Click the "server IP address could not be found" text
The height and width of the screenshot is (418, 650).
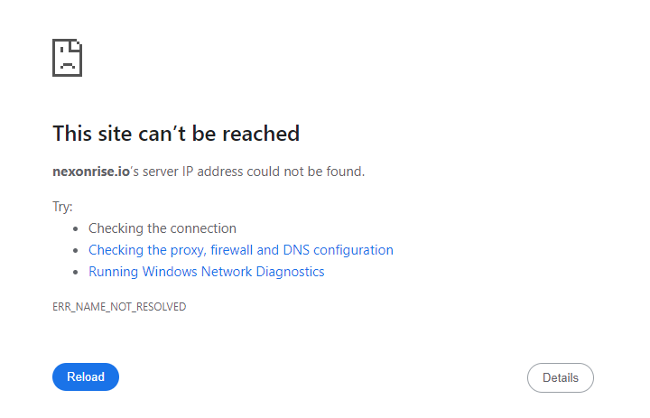pos(262,172)
